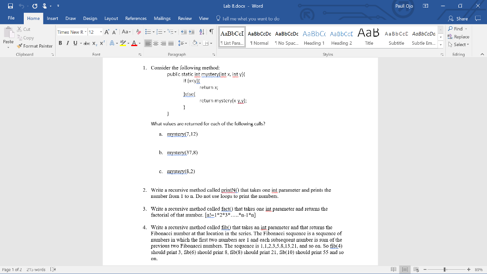Open the Insert ribbon tab
Image resolution: width=487 pixels, height=274 pixels.
(52, 19)
